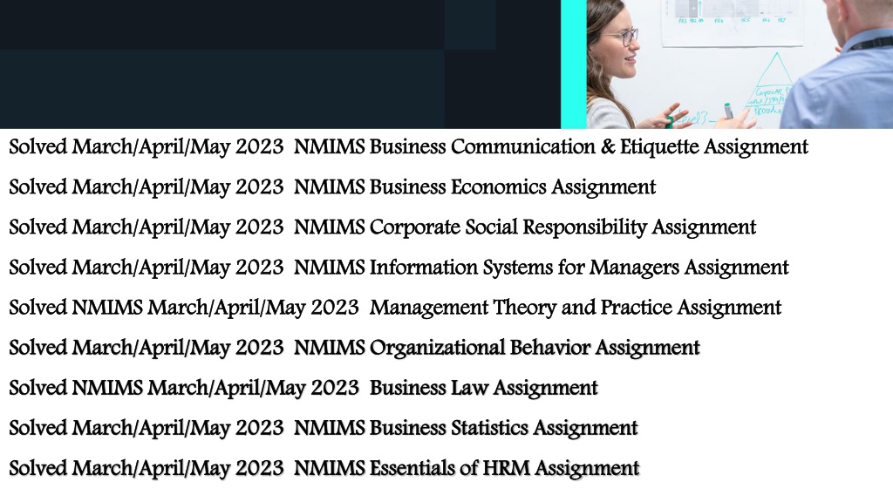Screen dimensions: 893x502
Task: Open Corporate Social Responsibility Assignment link
Action: 382,227
